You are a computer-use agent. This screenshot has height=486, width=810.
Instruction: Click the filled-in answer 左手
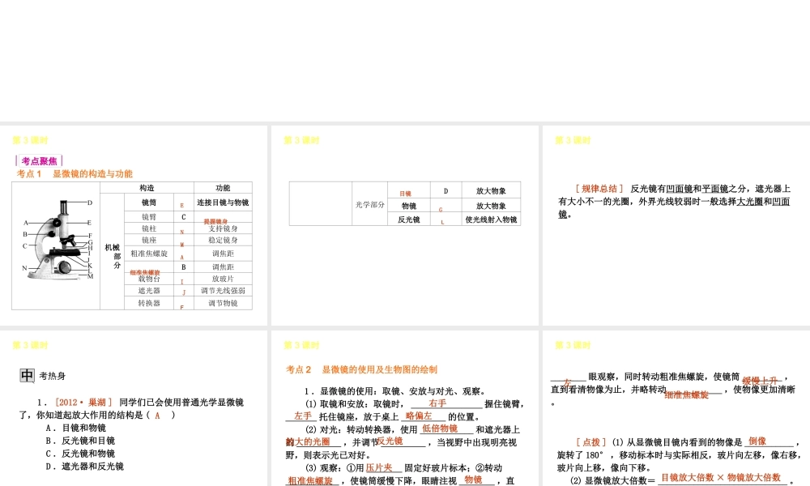coord(303,416)
